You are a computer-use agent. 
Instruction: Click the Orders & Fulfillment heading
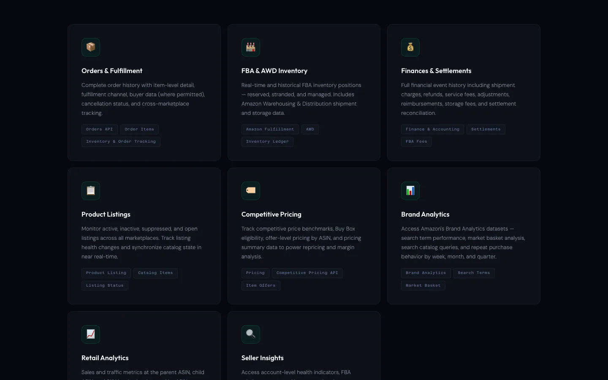112,71
